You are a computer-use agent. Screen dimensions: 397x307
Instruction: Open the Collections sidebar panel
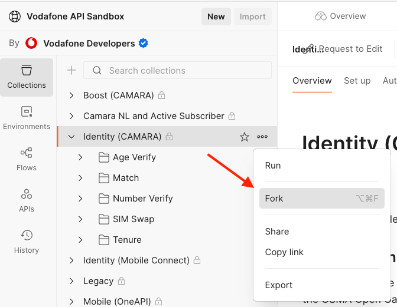point(27,77)
